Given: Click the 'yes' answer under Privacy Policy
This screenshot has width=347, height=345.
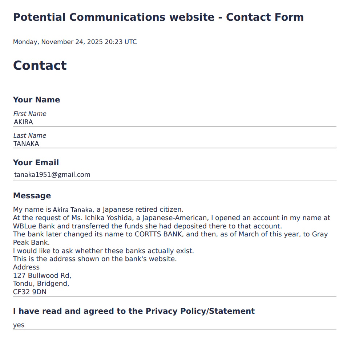Looking at the screenshot, I should 19,325.
